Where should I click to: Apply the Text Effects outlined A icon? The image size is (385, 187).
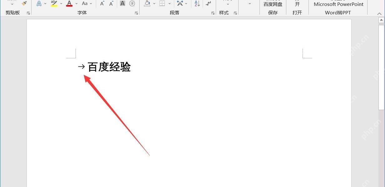point(39,3)
